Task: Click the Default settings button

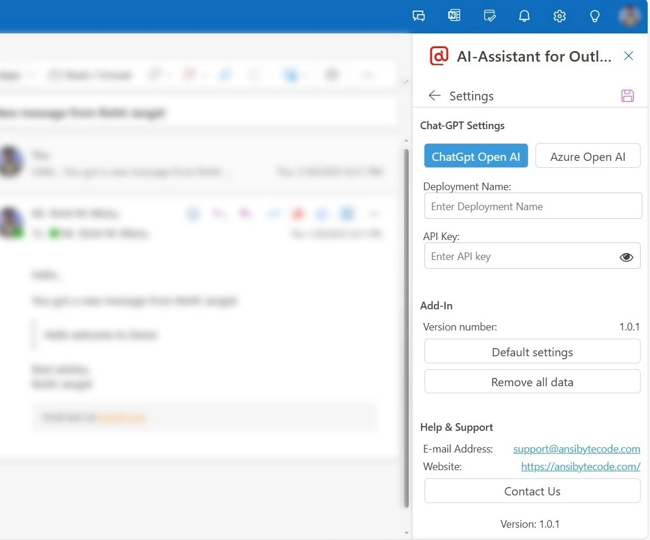Action: (532, 352)
